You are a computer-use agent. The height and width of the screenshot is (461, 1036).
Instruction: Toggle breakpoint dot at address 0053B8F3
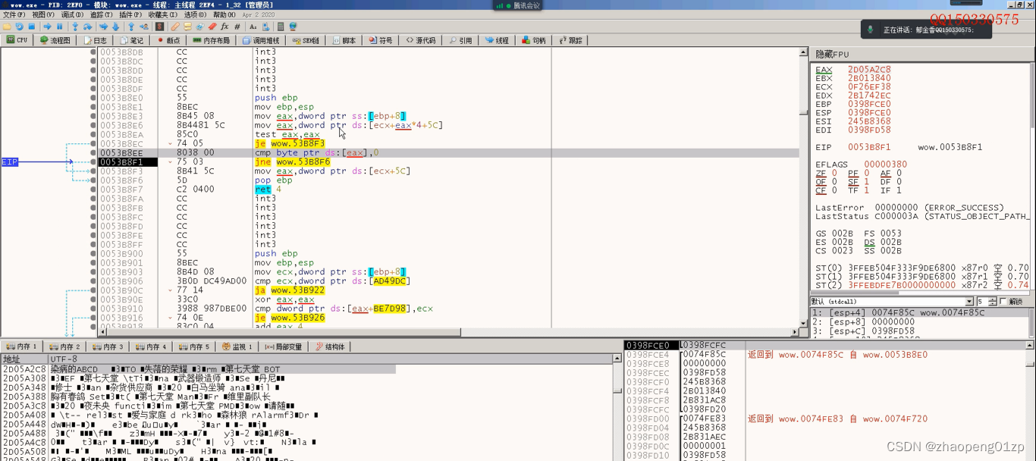click(x=93, y=171)
